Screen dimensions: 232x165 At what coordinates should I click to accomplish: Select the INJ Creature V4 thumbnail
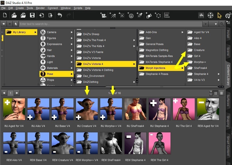(x=87, y=109)
